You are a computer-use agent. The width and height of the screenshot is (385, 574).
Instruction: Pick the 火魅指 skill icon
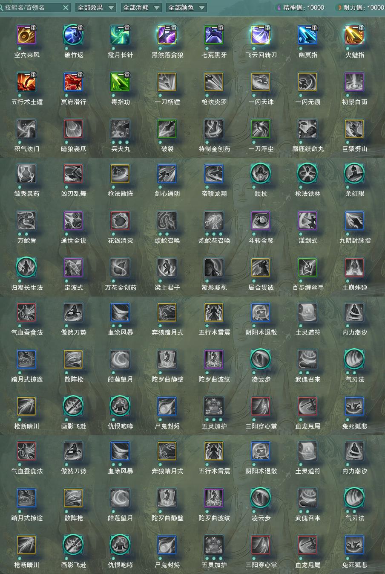355,35
